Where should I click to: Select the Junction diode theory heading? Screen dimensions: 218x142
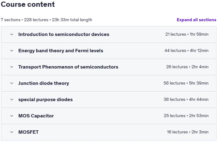44,83
